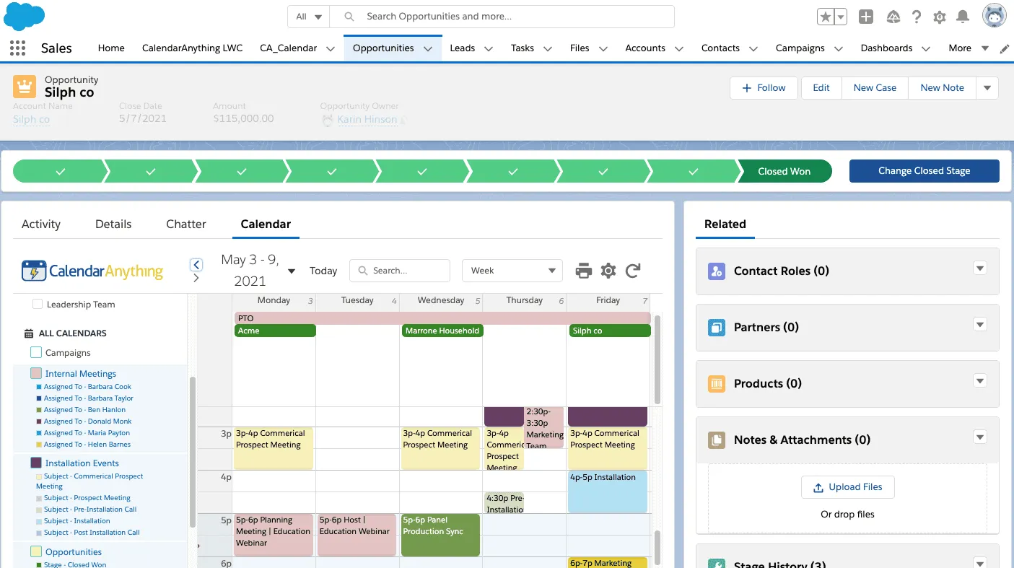Viewport: 1014px width, 568px height.
Task: Go to next week with right chevron
Action: pyautogui.click(x=196, y=278)
